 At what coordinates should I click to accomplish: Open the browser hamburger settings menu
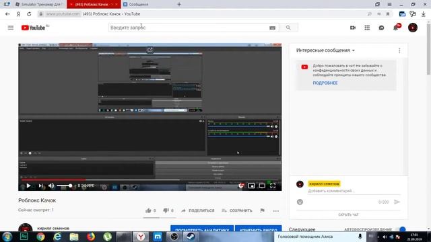tap(389, 5)
